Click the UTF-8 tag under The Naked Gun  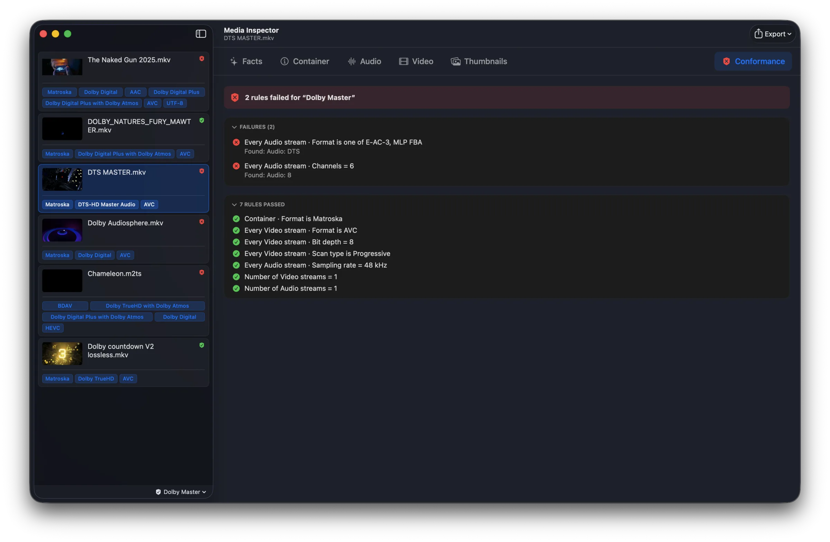coord(175,103)
